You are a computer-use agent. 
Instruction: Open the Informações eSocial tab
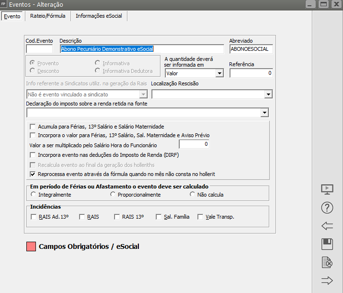(99, 16)
